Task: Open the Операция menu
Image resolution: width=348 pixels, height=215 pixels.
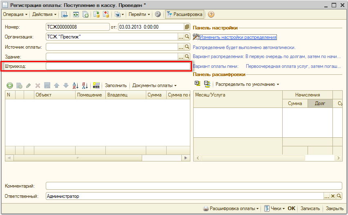Action: point(15,14)
